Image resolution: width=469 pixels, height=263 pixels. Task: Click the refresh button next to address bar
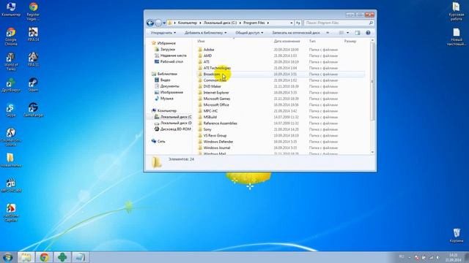(298, 23)
